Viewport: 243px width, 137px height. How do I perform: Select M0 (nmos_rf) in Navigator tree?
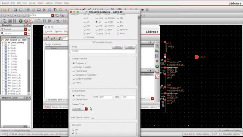(14, 75)
